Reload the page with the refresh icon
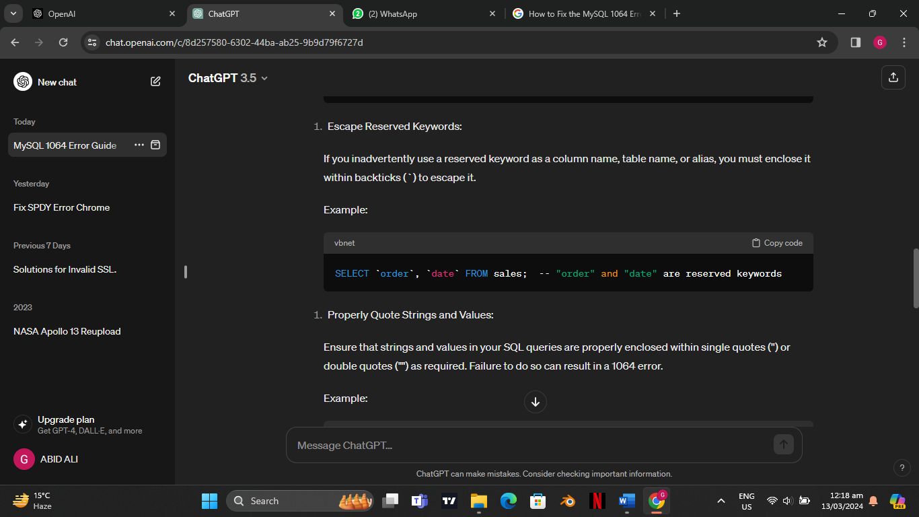The image size is (919, 517). click(x=63, y=42)
